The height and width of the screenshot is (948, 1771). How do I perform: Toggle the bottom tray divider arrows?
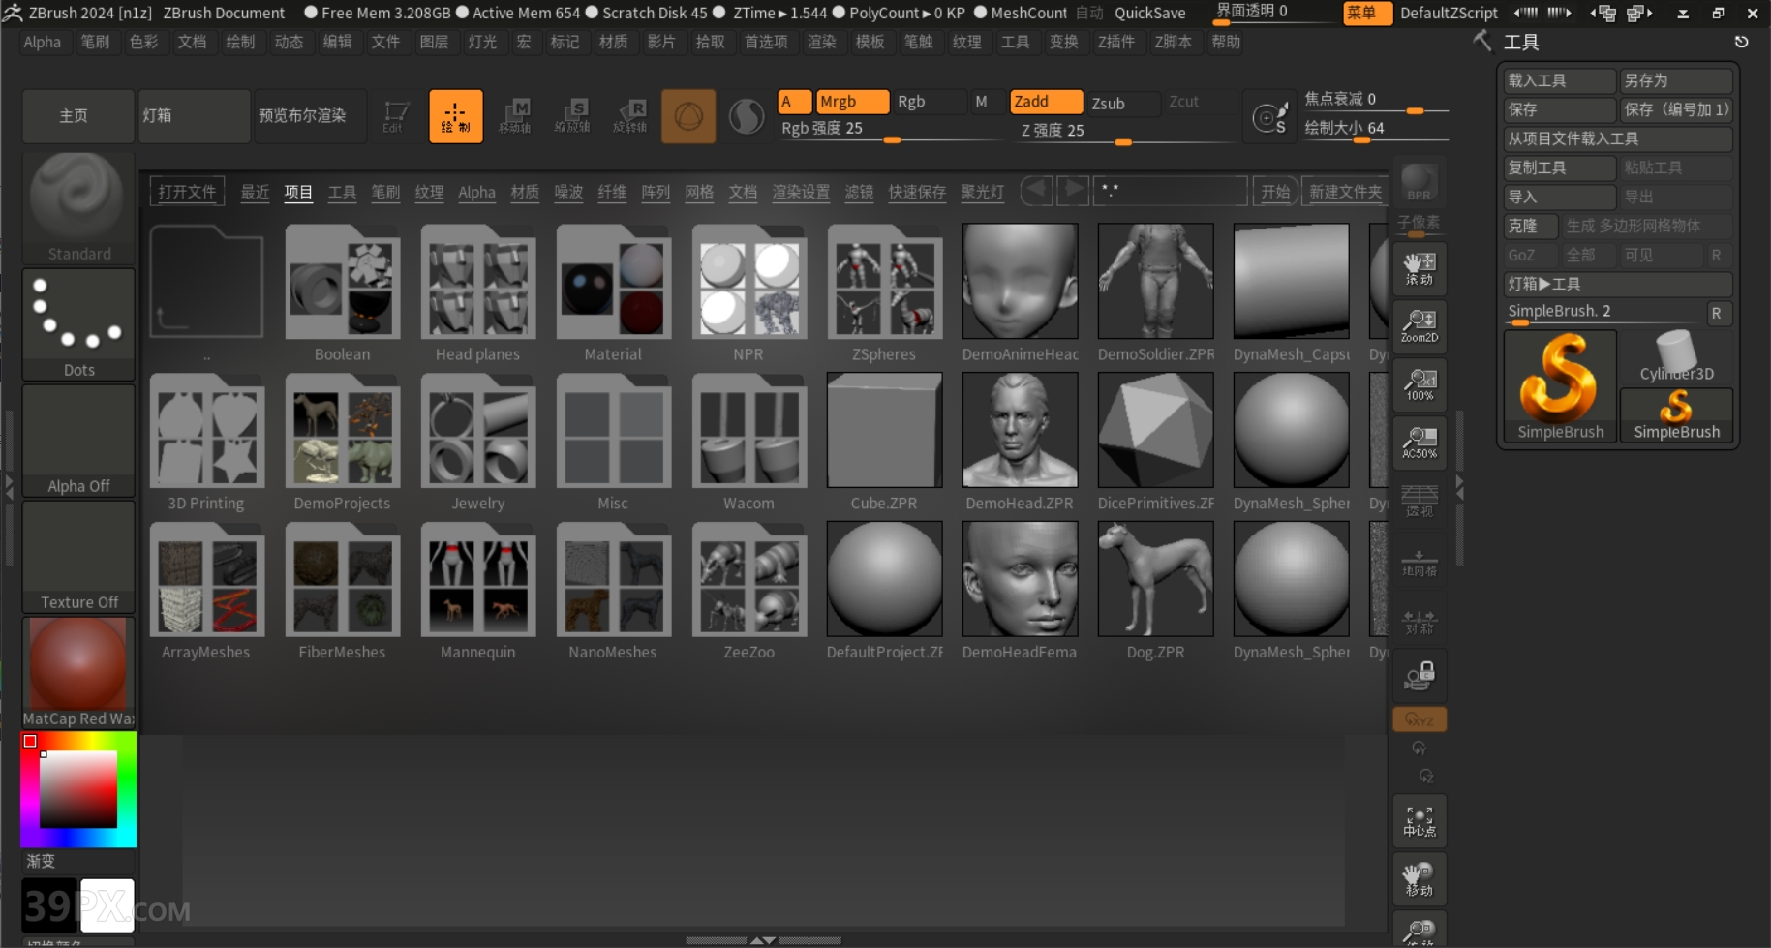click(x=762, y=940)
